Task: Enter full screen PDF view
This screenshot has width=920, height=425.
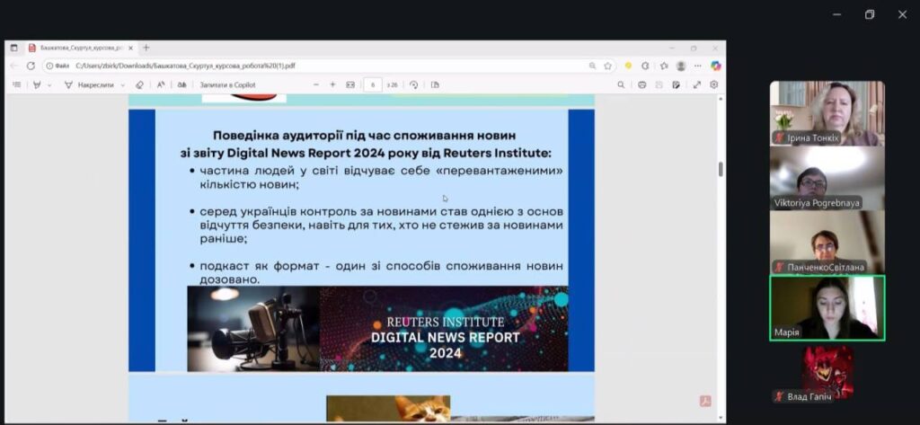Action: [696, 84]
